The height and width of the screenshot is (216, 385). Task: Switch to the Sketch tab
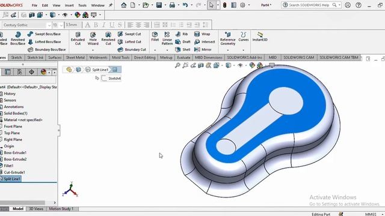(16, 58)
